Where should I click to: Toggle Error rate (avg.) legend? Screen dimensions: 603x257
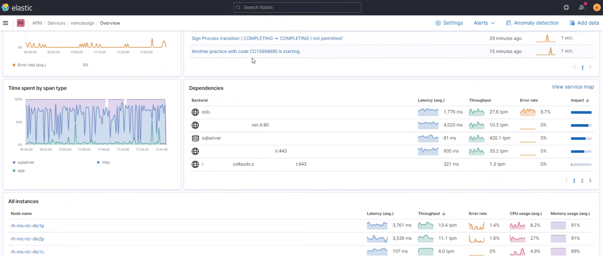pyautogui.click(x=29, y=65)
